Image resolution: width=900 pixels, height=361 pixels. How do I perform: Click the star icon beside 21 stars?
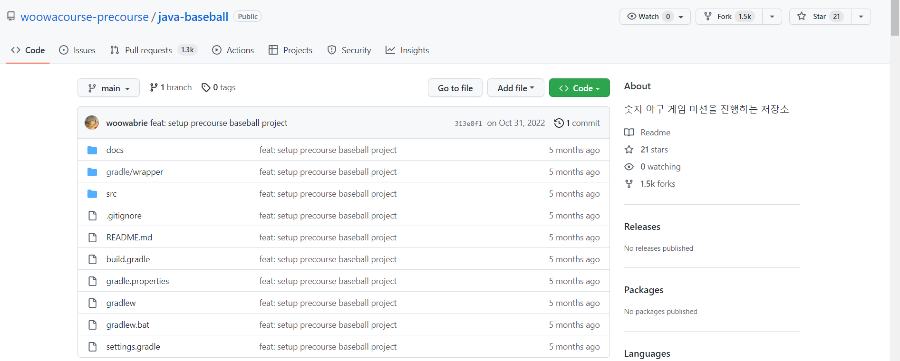pos(629,150)
